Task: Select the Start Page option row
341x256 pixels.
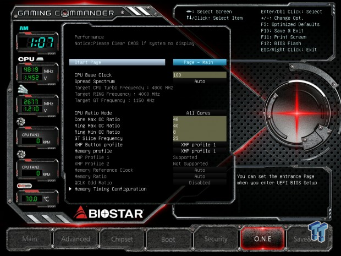Action: click(x=117, y=62)
